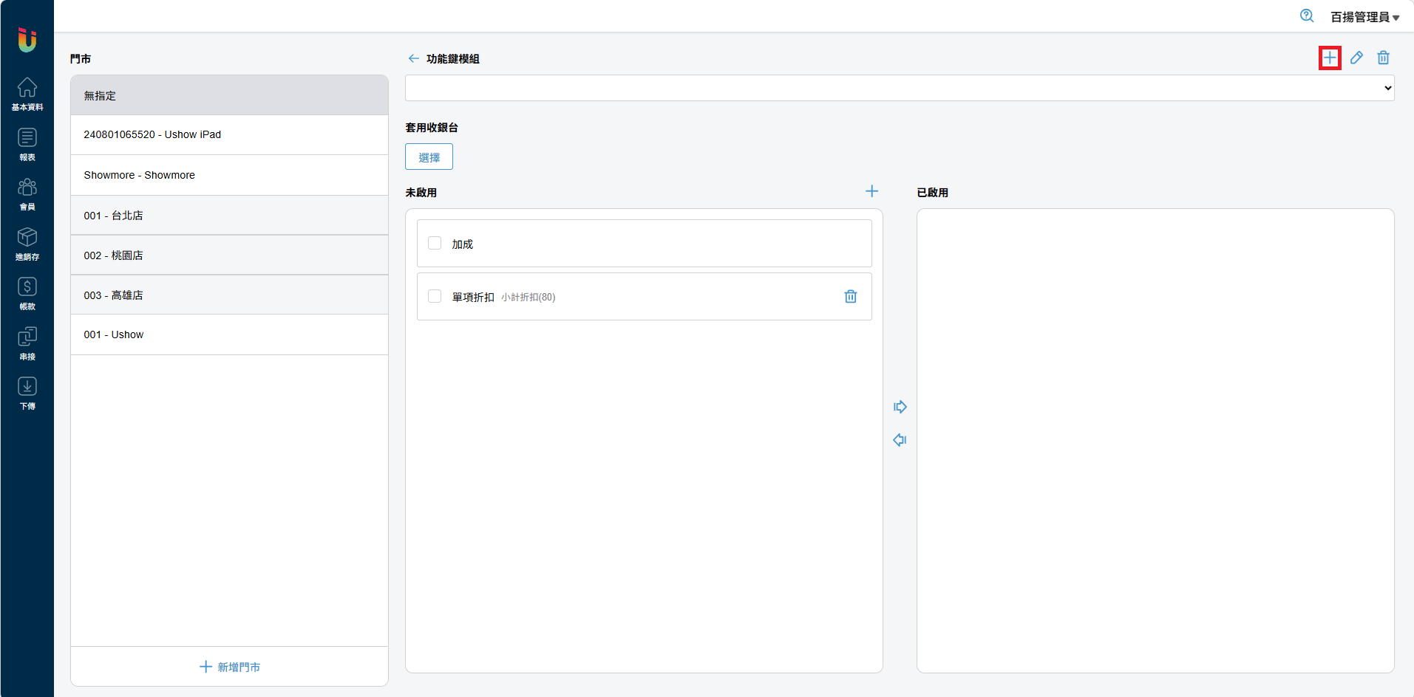Viewport: 1414px width, 697px height.
Task: Open 基本資料 in the sidebar
Action: click(x=27, y=94)
